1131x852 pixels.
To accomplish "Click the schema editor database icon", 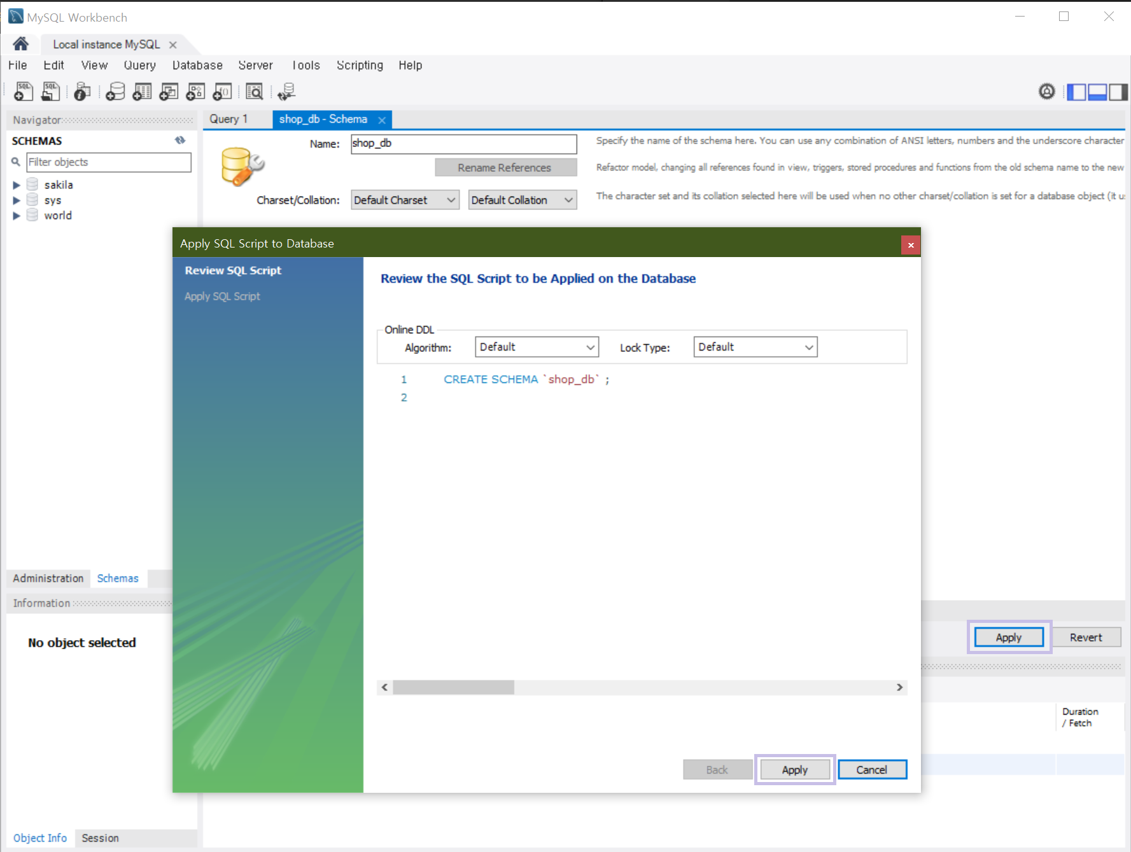I will pyautogui.click(x=242, y=167).
